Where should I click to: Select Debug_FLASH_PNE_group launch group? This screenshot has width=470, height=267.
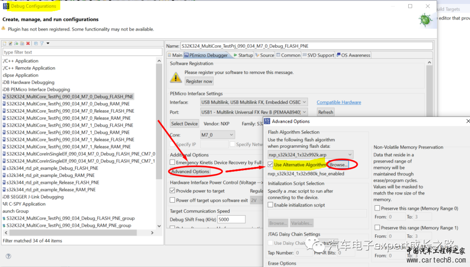point(69,218)
